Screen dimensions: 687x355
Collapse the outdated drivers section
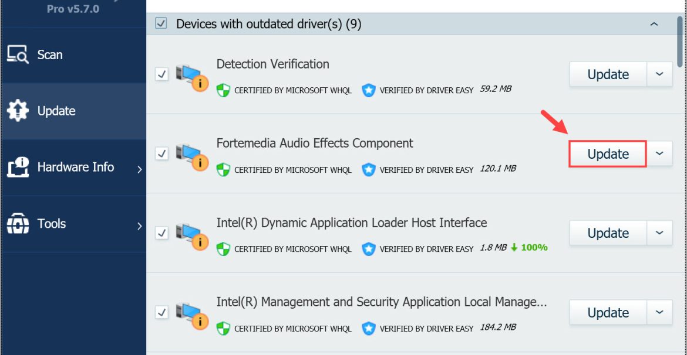tap(654, 24)
